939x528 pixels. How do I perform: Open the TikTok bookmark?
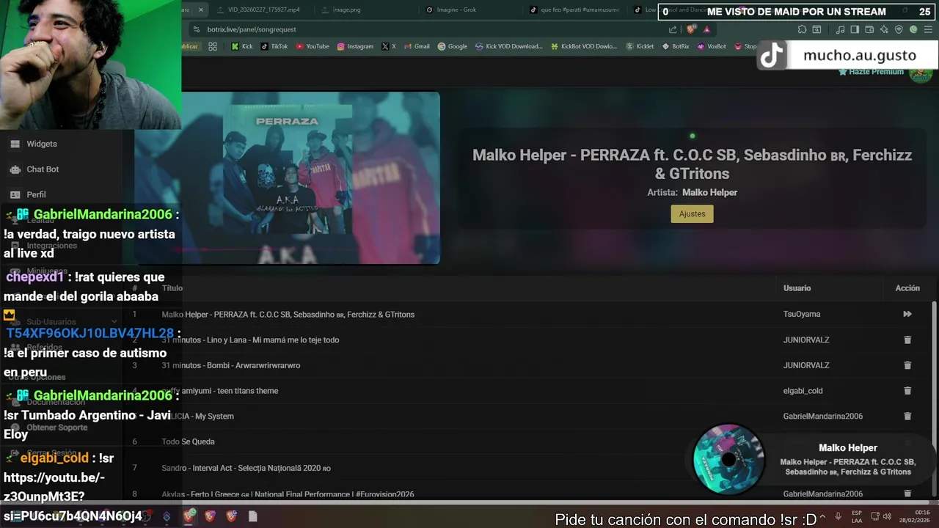274,46
